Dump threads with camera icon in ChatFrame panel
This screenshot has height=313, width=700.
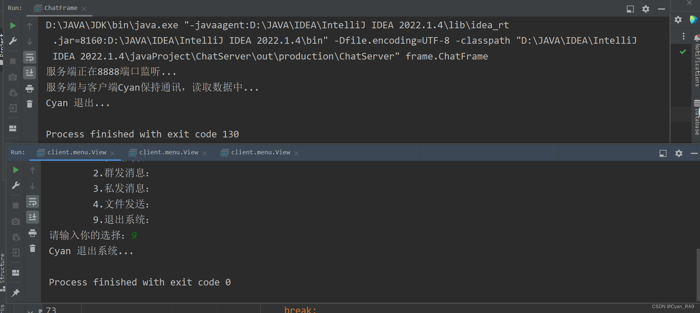[13, 77]
